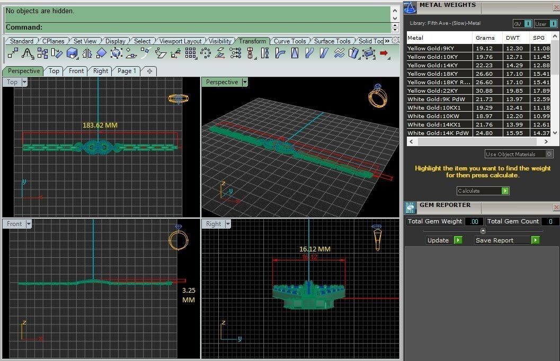Open the Viewport Layout tab
Image resolution: width=560 pixels, height=361 pixels.
pyautogui.click(x=180, y=41)
